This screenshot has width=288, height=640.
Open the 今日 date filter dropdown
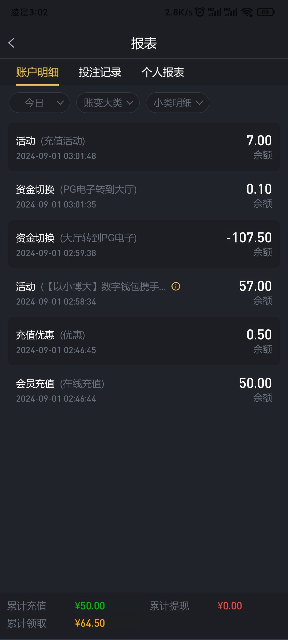click(39, 103)
